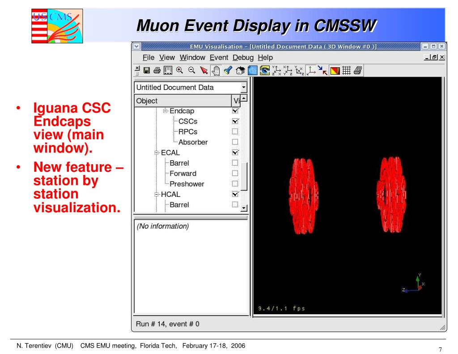Enable the Absorber visibility checkbox
The image size is (458, 354).
click(x=235, y=142)
